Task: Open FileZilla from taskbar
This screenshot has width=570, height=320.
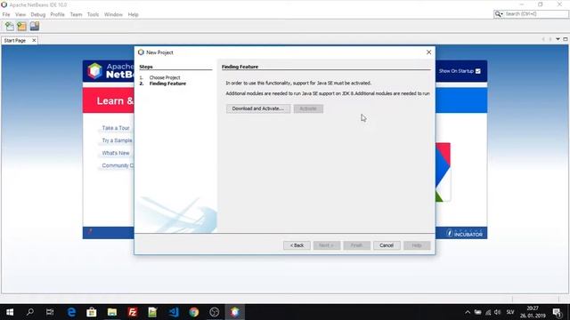Action: point(133,312)
